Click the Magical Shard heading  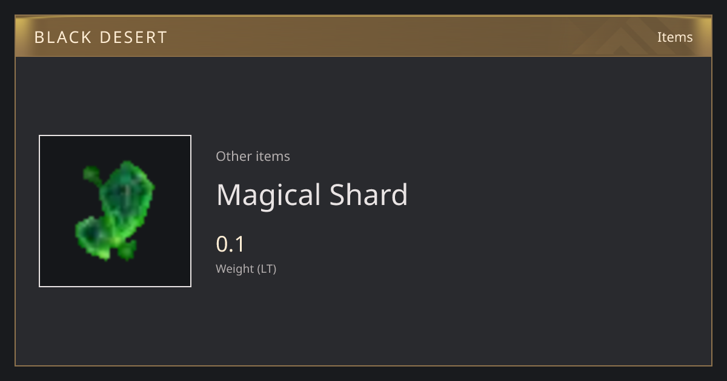[312, 195]
